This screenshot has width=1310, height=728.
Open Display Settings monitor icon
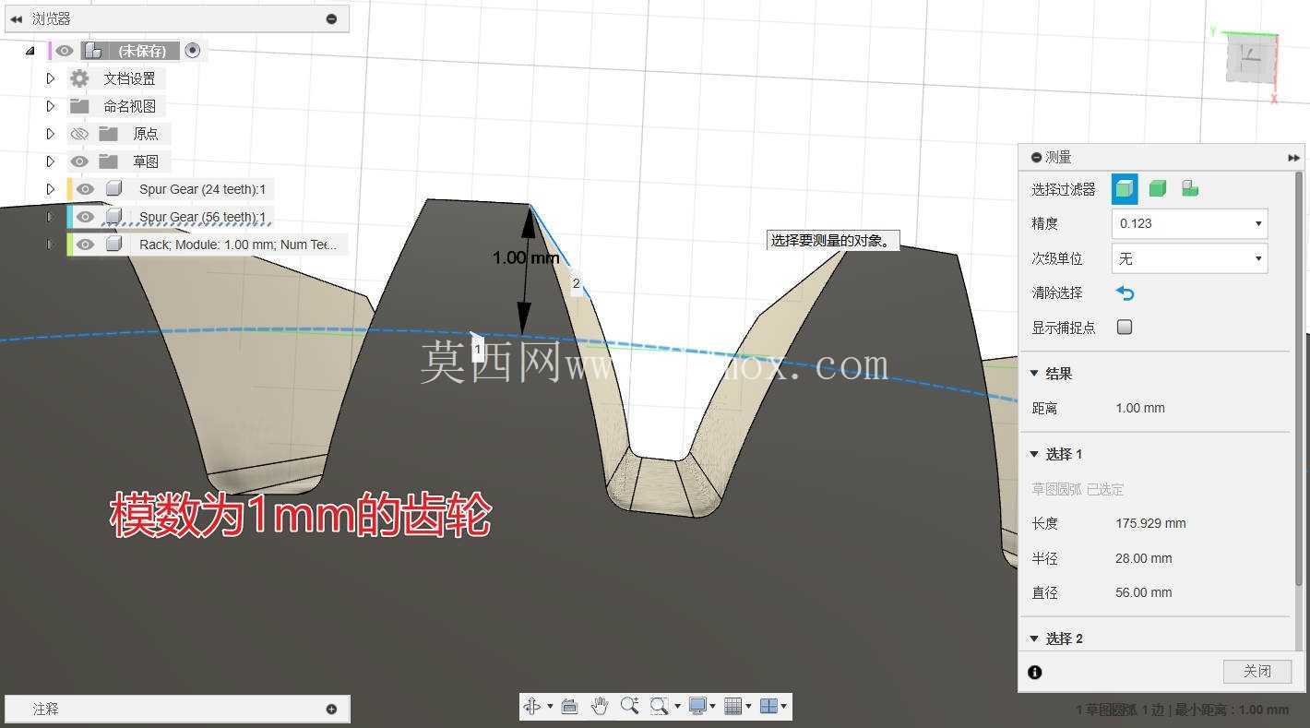pyautogui.click(x=697, y=706)
